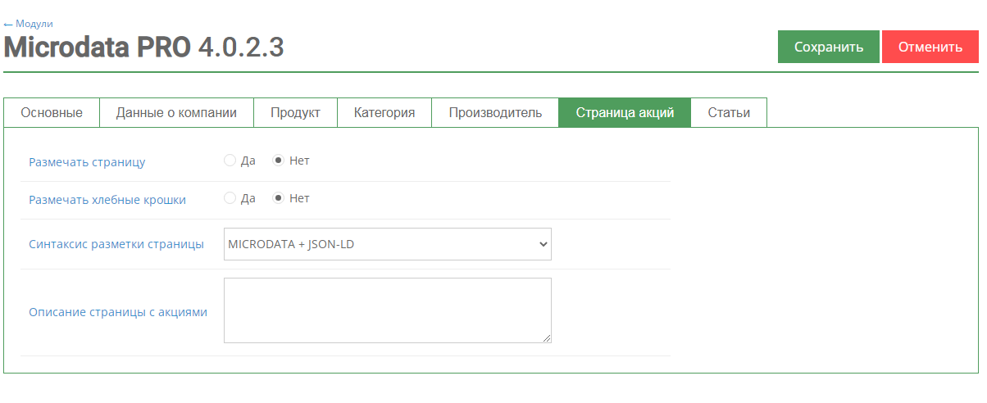Switch to the Основные tab
Viewport: 987px width, 403px height.
(x=52, y=113)
